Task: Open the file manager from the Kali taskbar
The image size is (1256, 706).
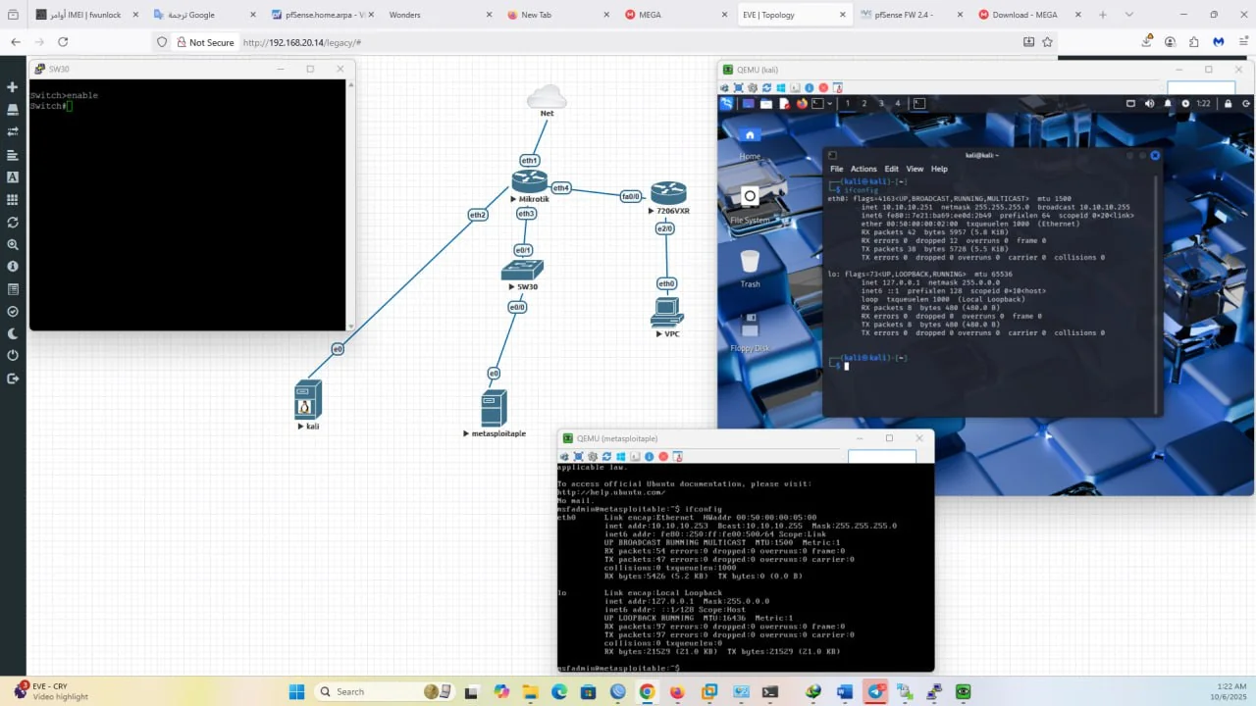Action: [766, 103]
